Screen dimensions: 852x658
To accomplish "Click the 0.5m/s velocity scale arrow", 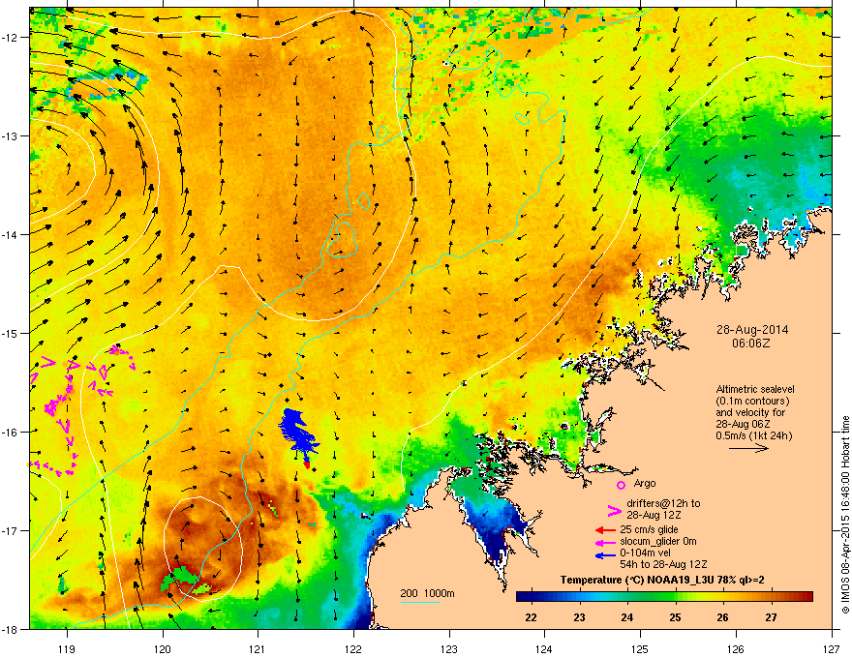I will [x=748, y=448].
